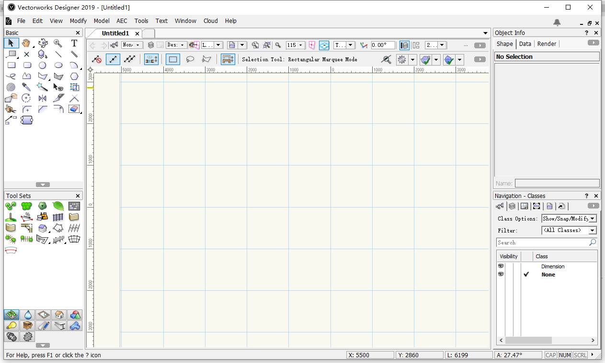This screenshot has width=605, height=363.
Task: Click the class Search field
Action: (x=547, y=243)
